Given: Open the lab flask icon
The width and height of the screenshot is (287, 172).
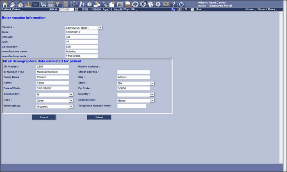Looking at the screenshot, I should 82,4.
